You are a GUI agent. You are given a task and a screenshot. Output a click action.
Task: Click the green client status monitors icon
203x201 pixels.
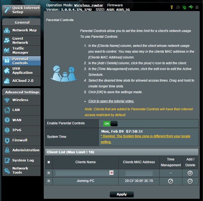coord(184,7)
